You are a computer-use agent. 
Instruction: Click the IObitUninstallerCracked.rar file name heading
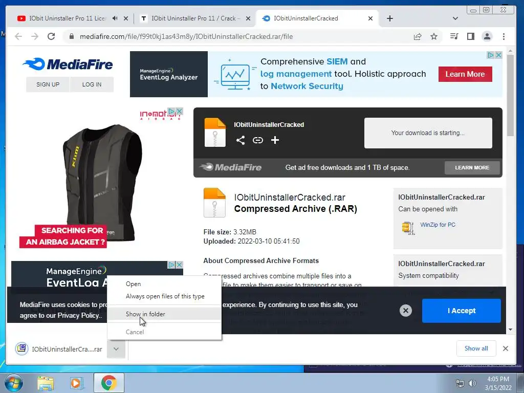pos(290,197)
